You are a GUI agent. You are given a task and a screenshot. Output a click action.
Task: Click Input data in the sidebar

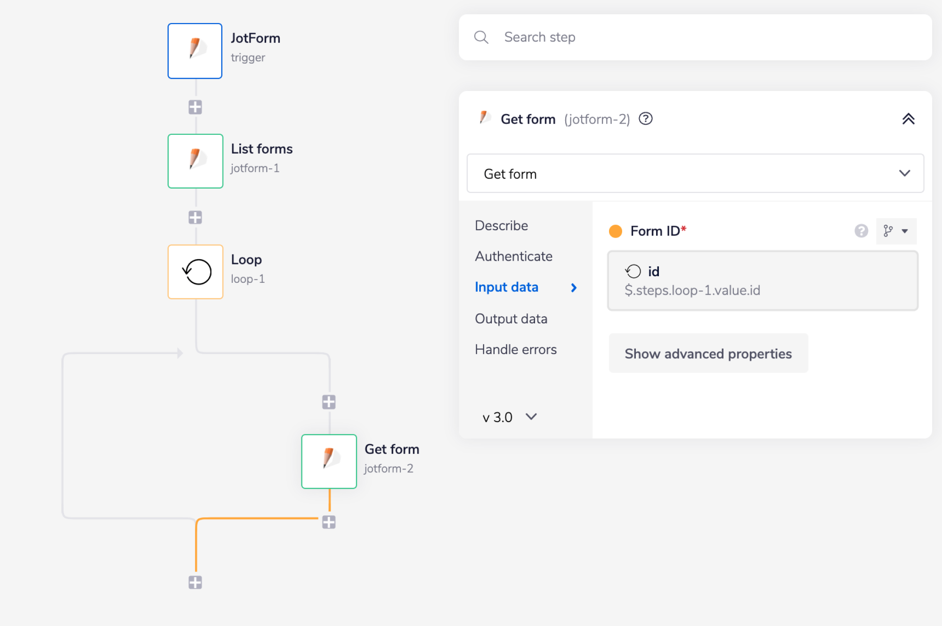coord(506,287)
